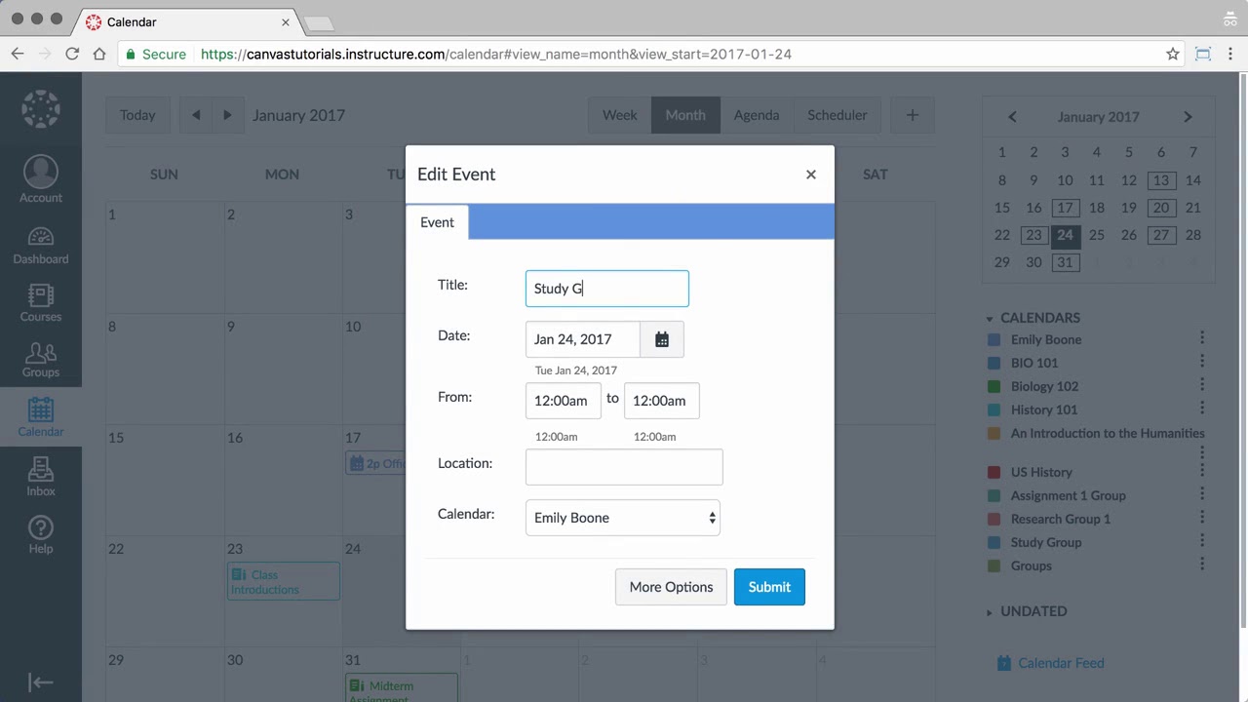This screenshot has width=1248, height=702.
Task: Open the Class Introductions event
Action: [x=283, y=582]
